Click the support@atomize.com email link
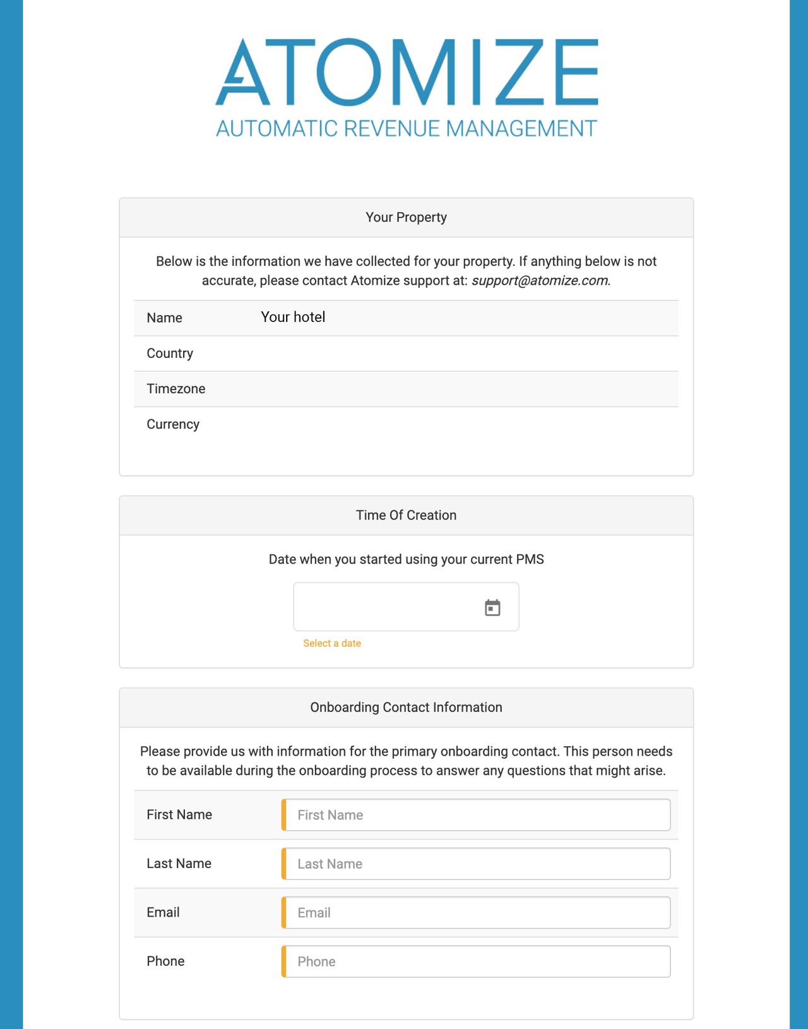Viewport: 808px width, 1029px height. (540, 280)
